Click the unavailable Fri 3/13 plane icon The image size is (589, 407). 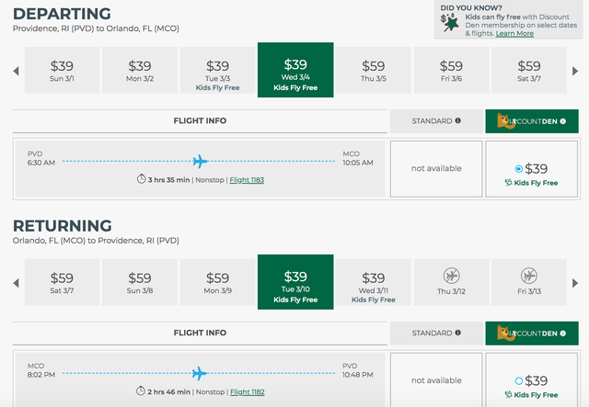tap(529, 276)
